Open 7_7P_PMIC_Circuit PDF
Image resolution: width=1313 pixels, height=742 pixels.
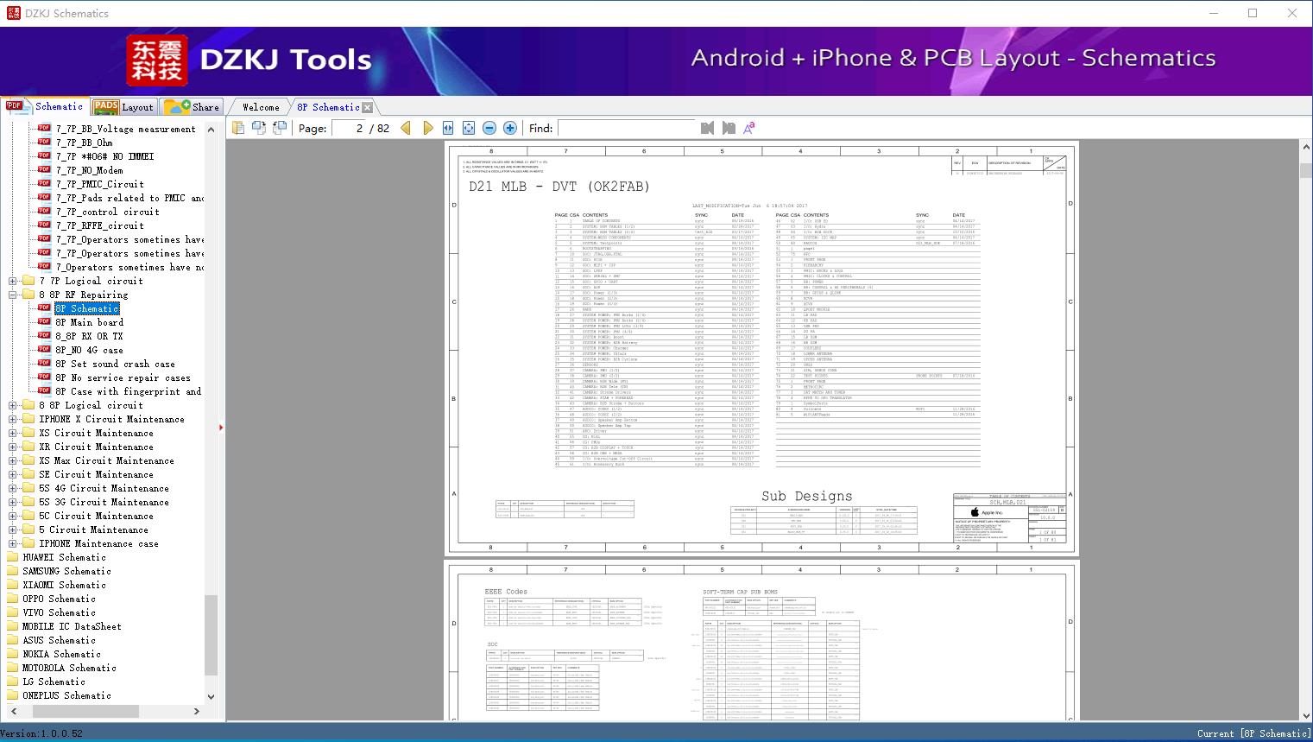tap(100, 184)
